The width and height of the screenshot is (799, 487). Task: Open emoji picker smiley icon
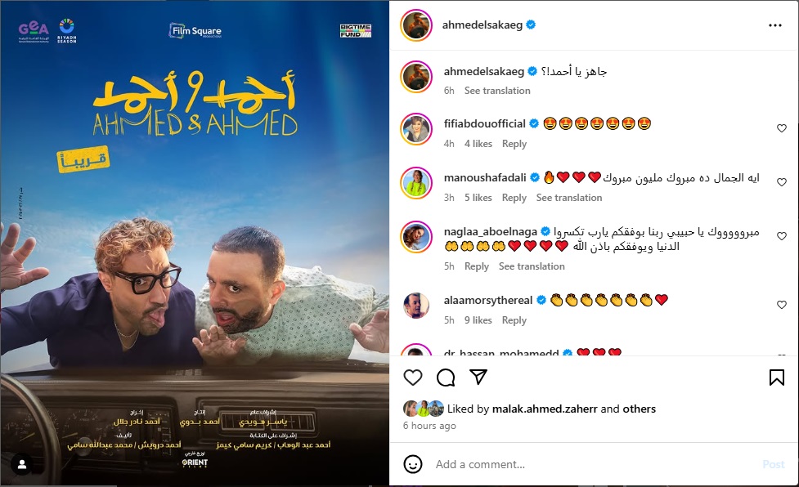click(413, 464)
